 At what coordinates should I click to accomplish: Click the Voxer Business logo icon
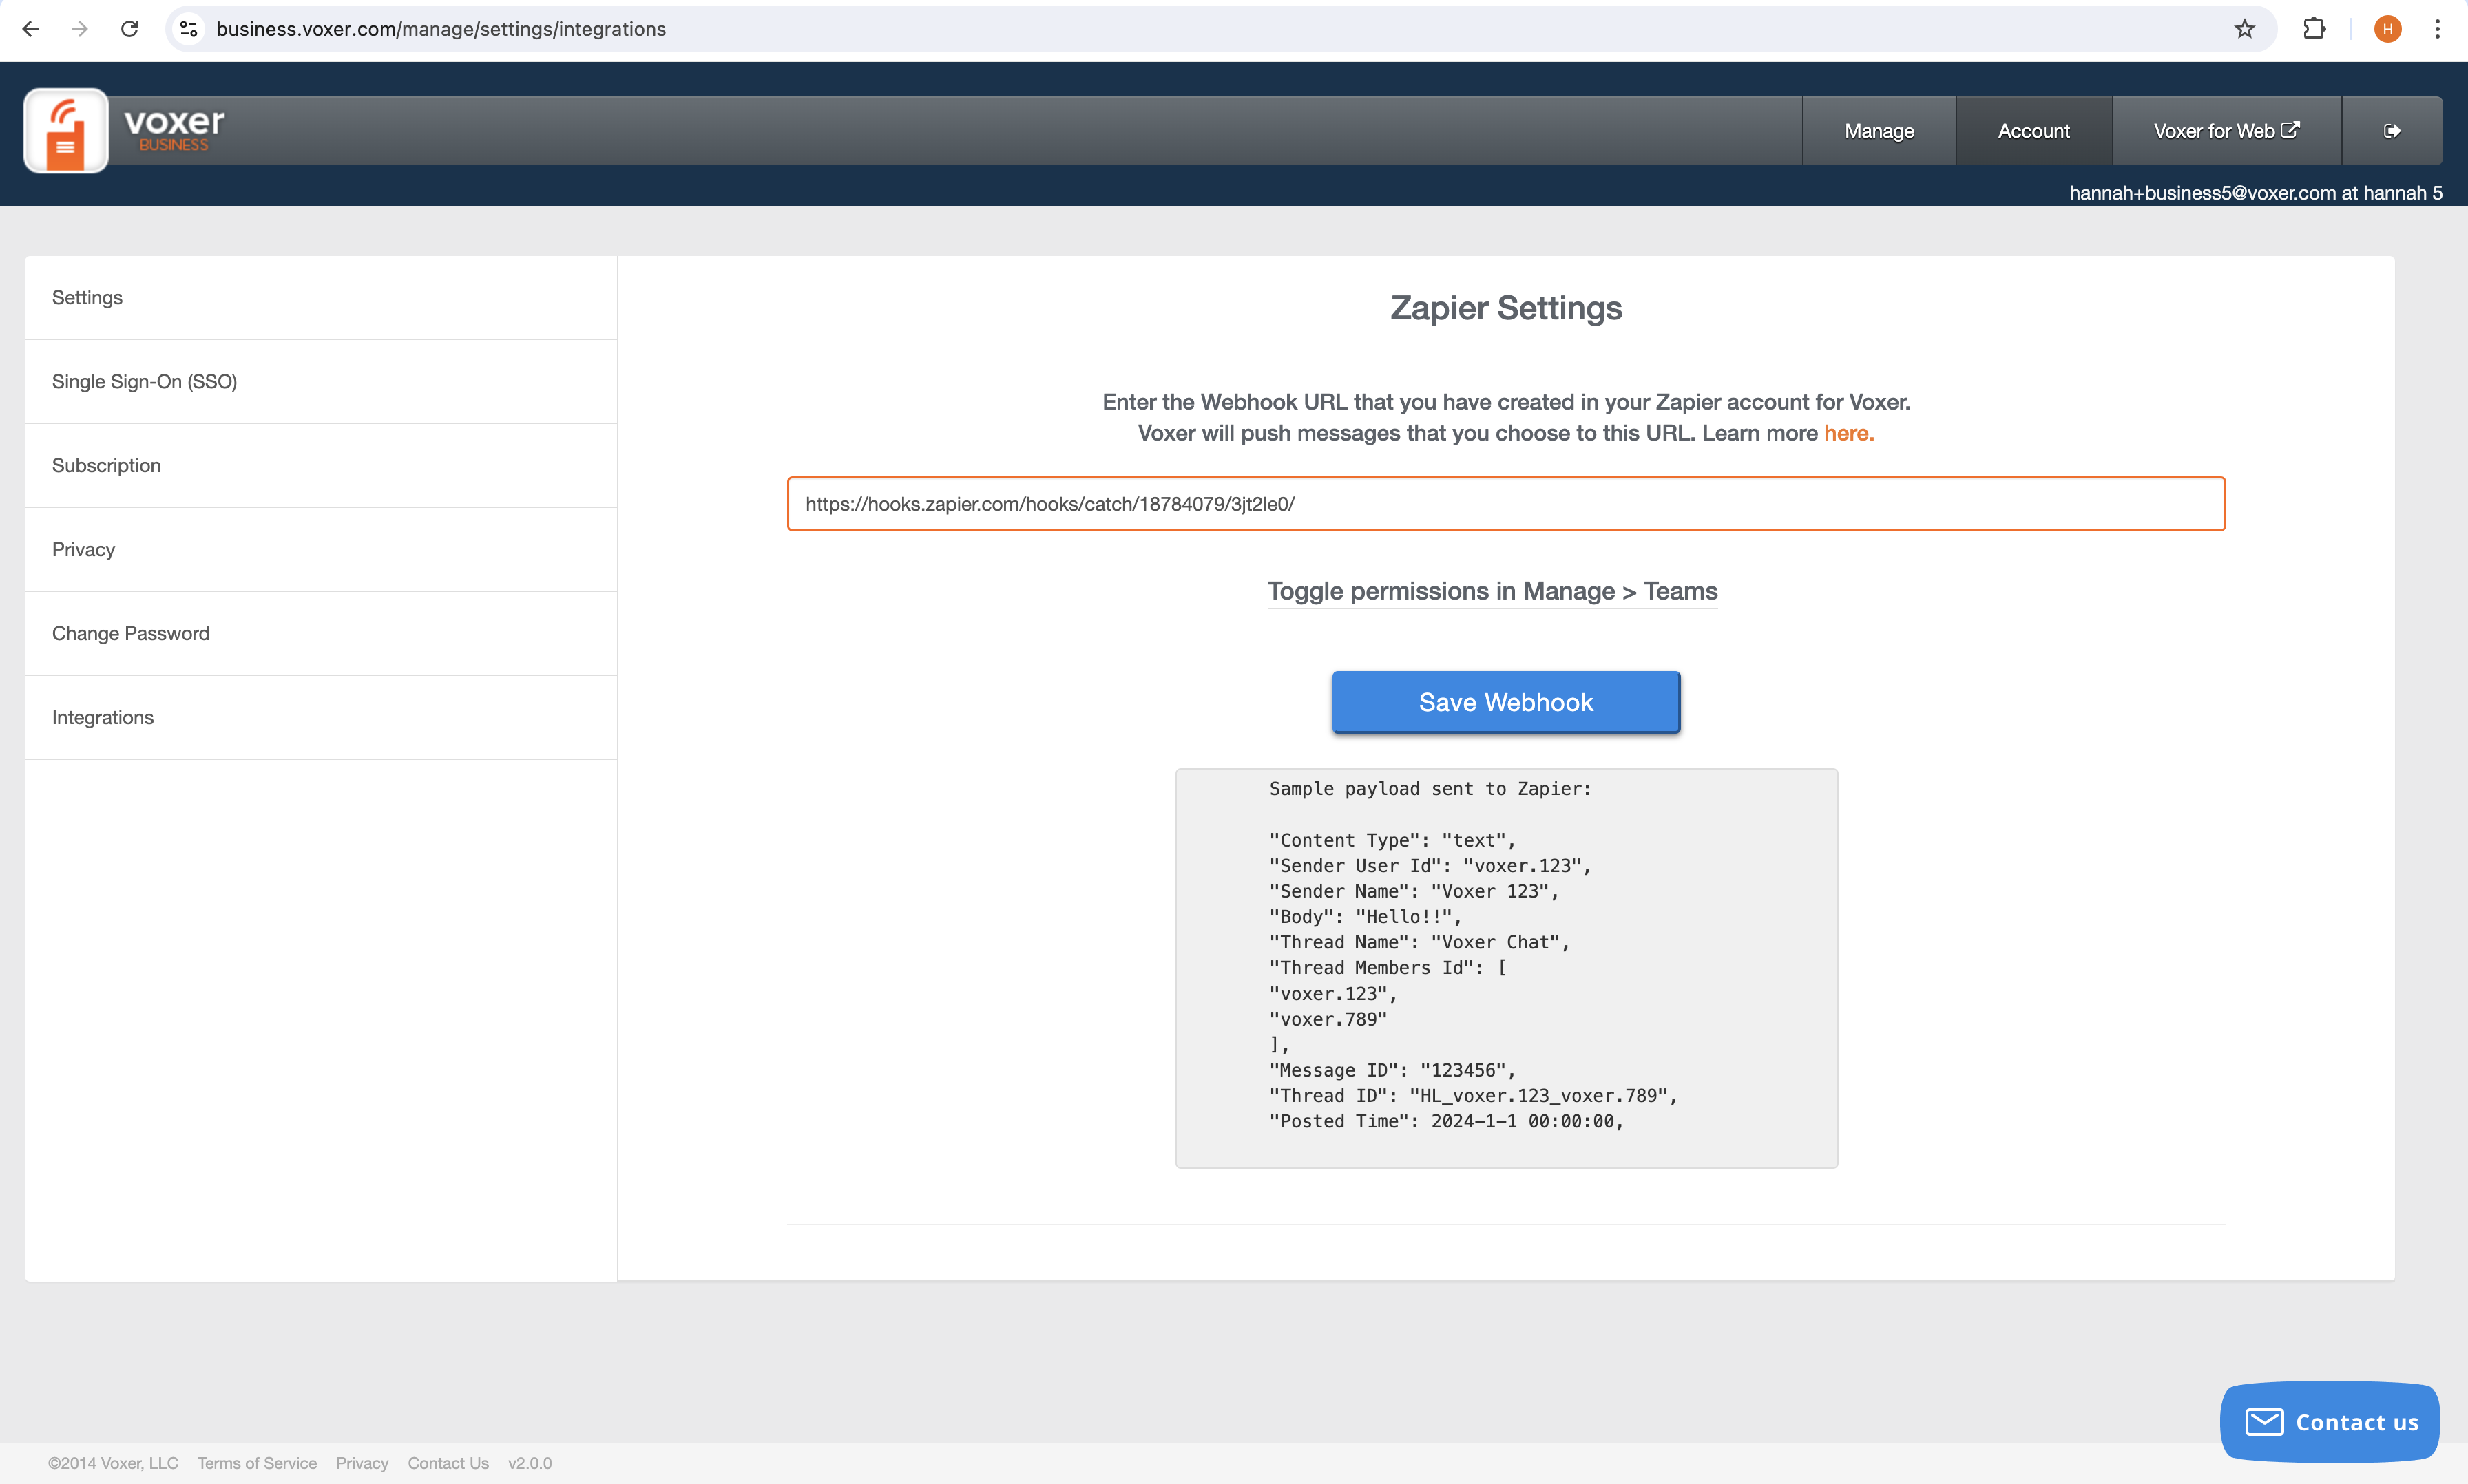(66, 131)
